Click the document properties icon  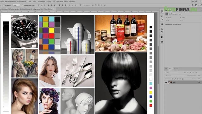(167, 14)
